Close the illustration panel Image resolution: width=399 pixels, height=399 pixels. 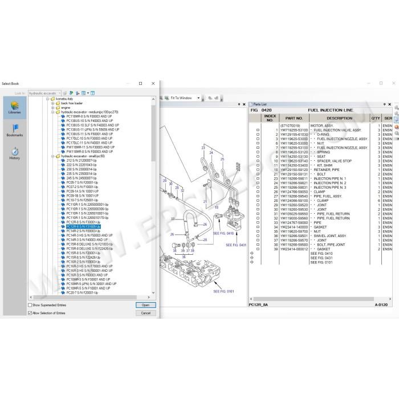coord(244,104)
